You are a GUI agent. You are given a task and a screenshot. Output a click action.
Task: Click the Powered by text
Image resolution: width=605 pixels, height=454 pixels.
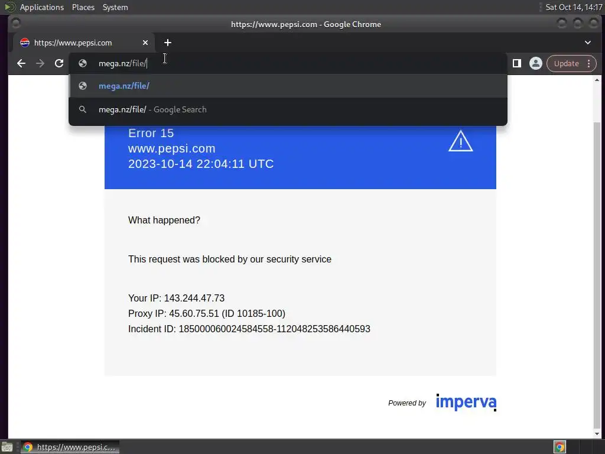(407, 403)
